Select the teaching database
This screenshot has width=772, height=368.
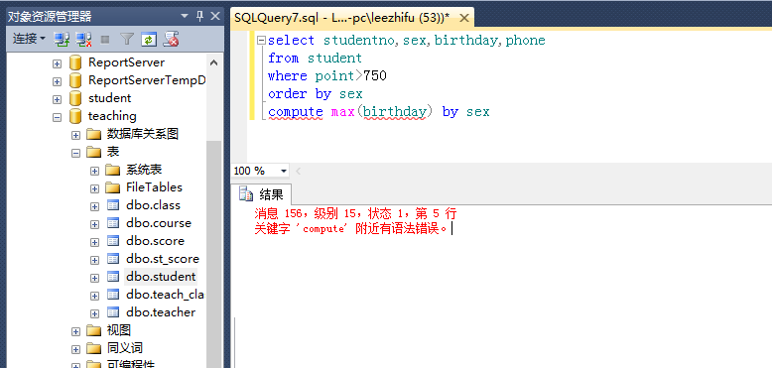(x=112, y=116)
